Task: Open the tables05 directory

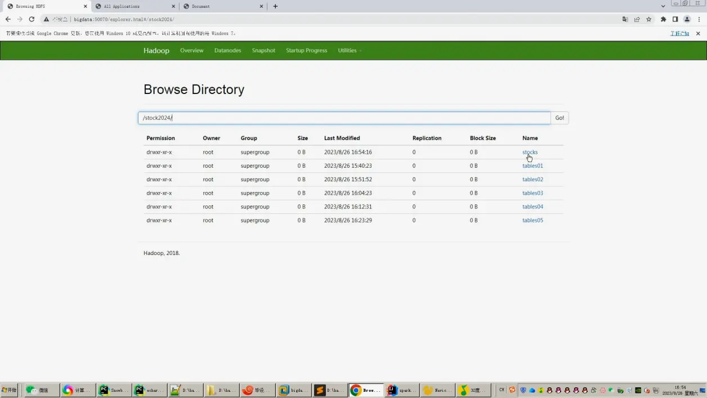Action: coord(533,220)
